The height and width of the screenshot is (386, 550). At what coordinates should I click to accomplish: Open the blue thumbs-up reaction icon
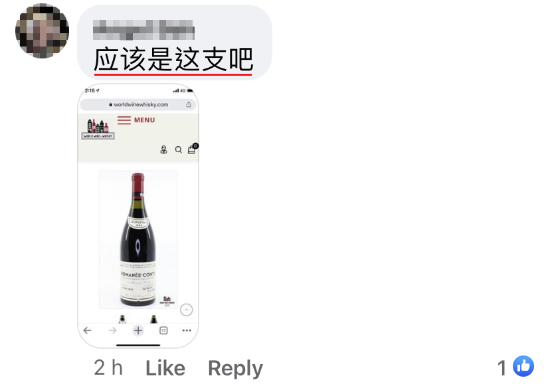click(523, 366)
